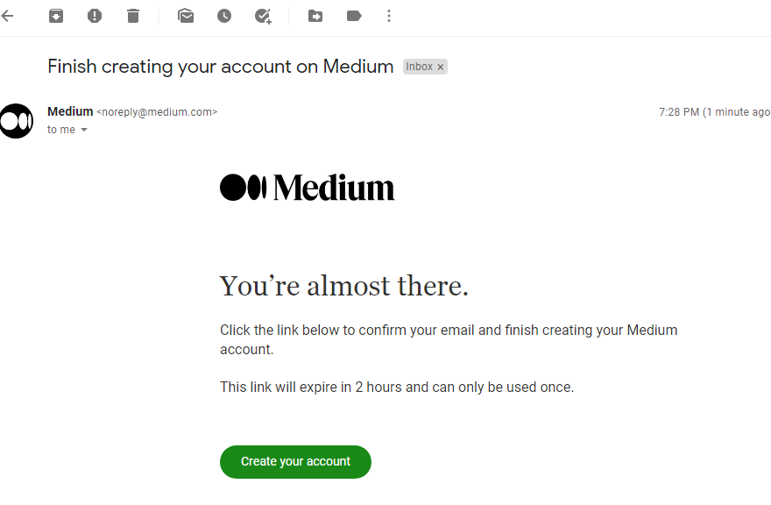
Task: Click the email subject line text
Action: point(220,67)
